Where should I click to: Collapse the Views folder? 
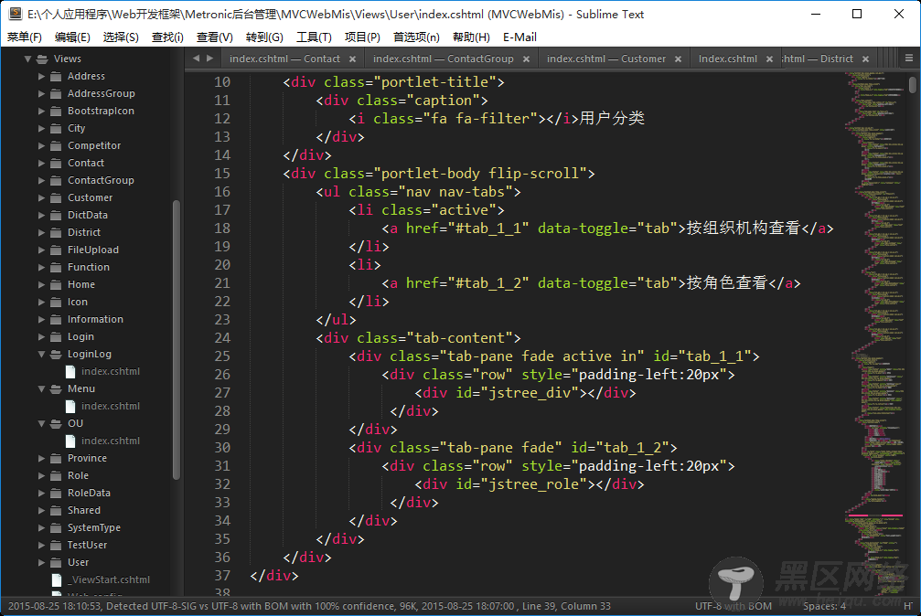tap(27, 58)
